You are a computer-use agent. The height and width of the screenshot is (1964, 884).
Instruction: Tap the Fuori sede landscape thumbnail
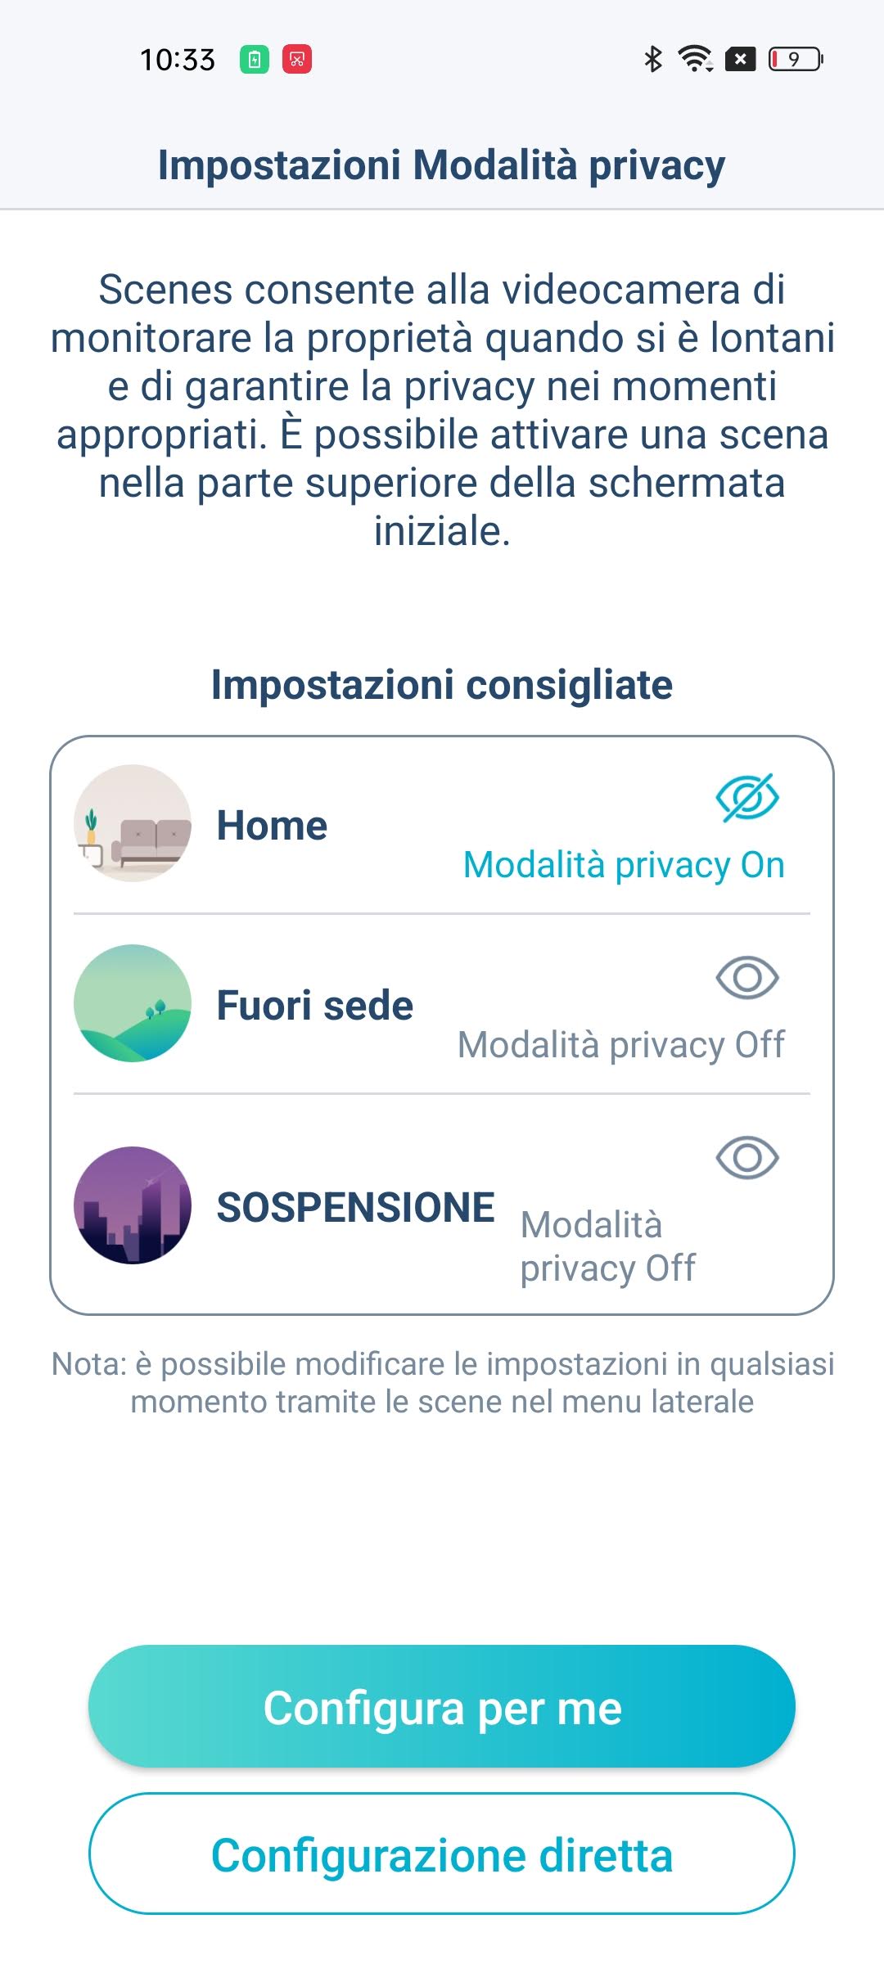coord(133,1003)
